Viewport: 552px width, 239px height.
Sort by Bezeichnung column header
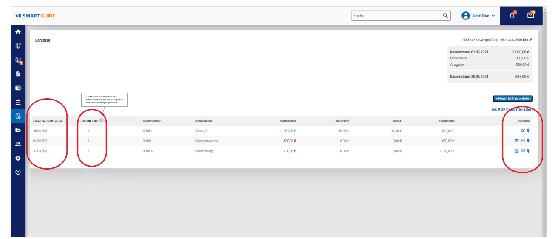tap(204, 121)
